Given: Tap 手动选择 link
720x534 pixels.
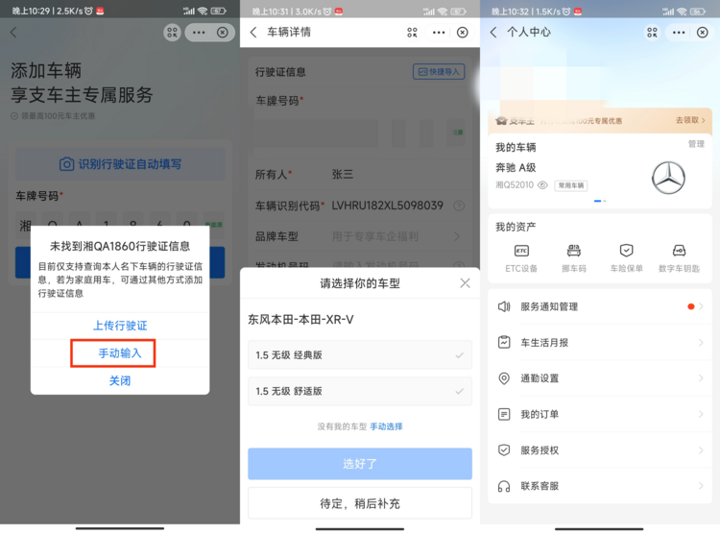Looking at the screenshot, I should 386,426.
